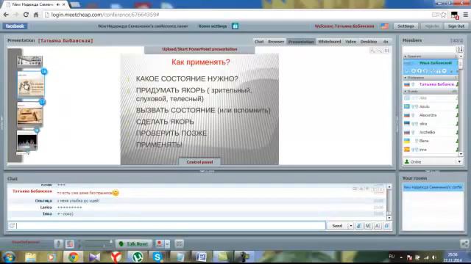Click the browser reload icon
This screenshot has width=471, height=264.
coord(26,15)
